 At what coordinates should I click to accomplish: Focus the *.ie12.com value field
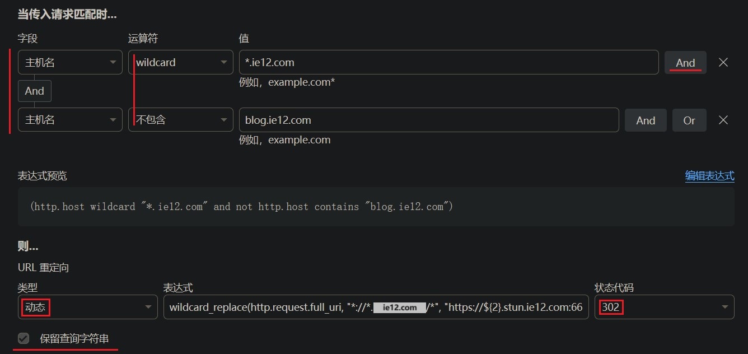click(448, 62)
